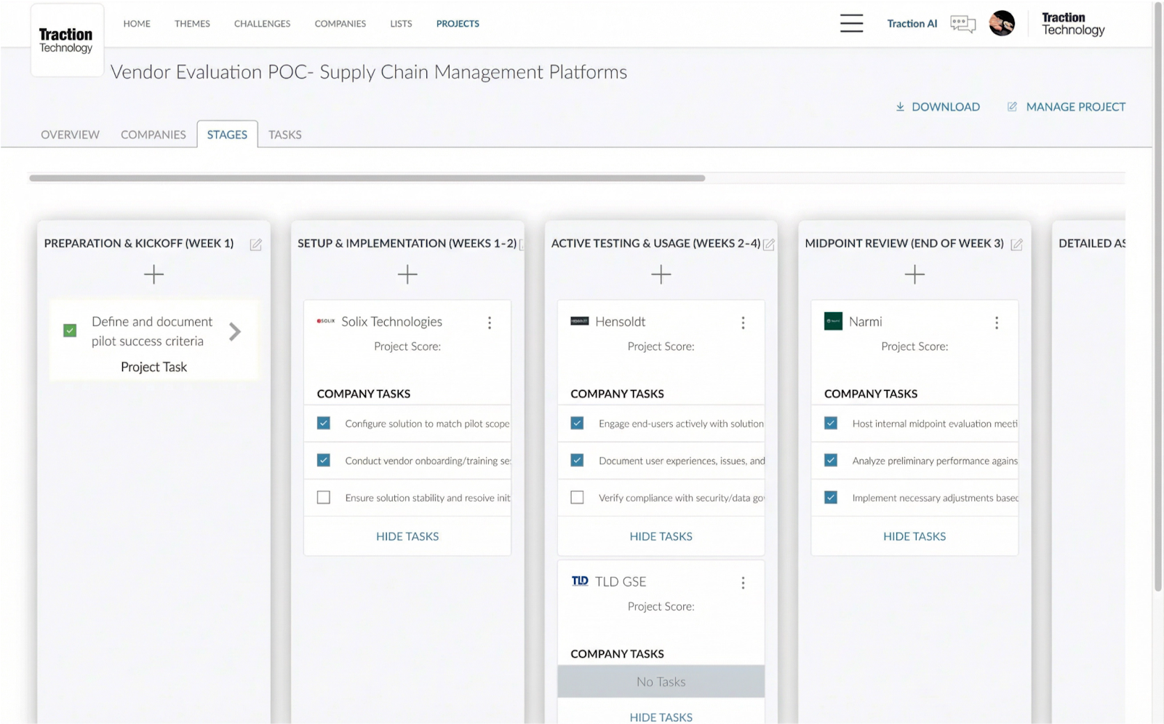Edit the Midpoint Review stage name
The image size is (1164, 724).
(x=1017, y=244)
